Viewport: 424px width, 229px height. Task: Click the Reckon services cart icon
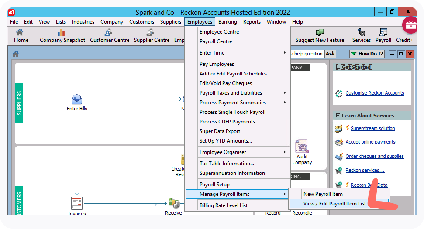tap(338, 171)
